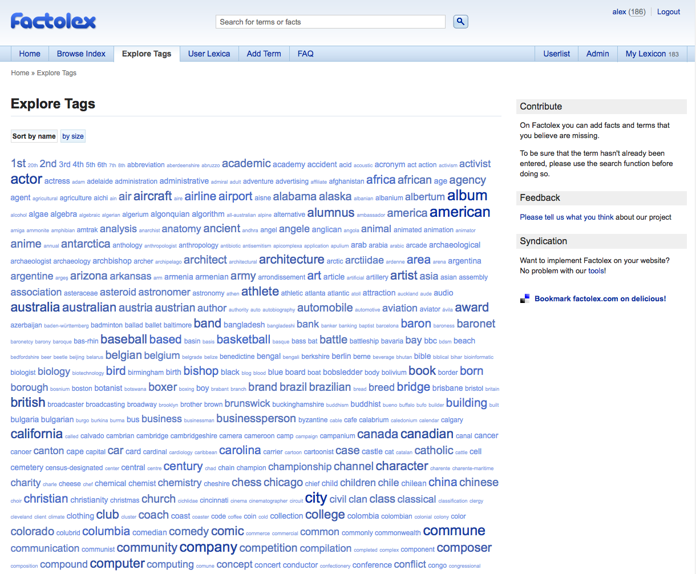Viewport: 696px width, 574px height.
Task: Open the 'award' tag
Action: coord(472,308)
